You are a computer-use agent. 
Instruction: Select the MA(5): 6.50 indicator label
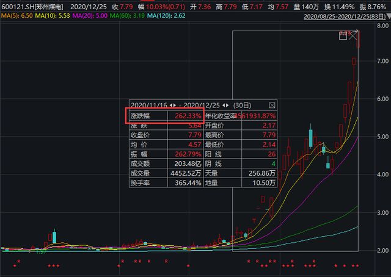[x=16, y=16]
